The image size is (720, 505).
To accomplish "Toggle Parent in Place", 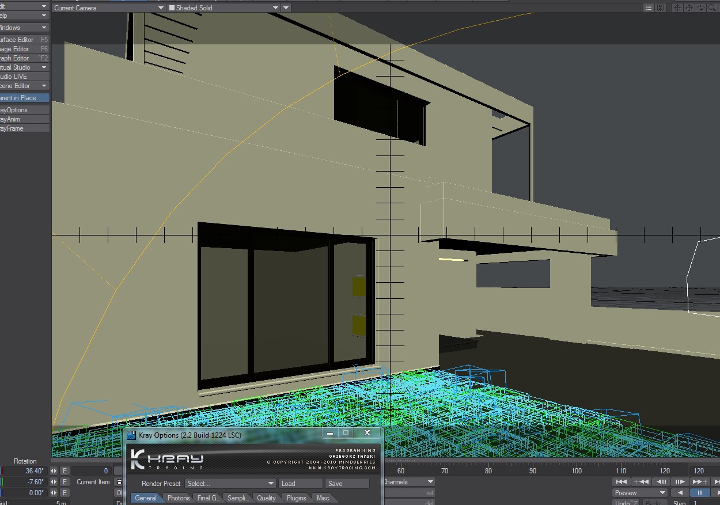I will (x=25, y=98).
